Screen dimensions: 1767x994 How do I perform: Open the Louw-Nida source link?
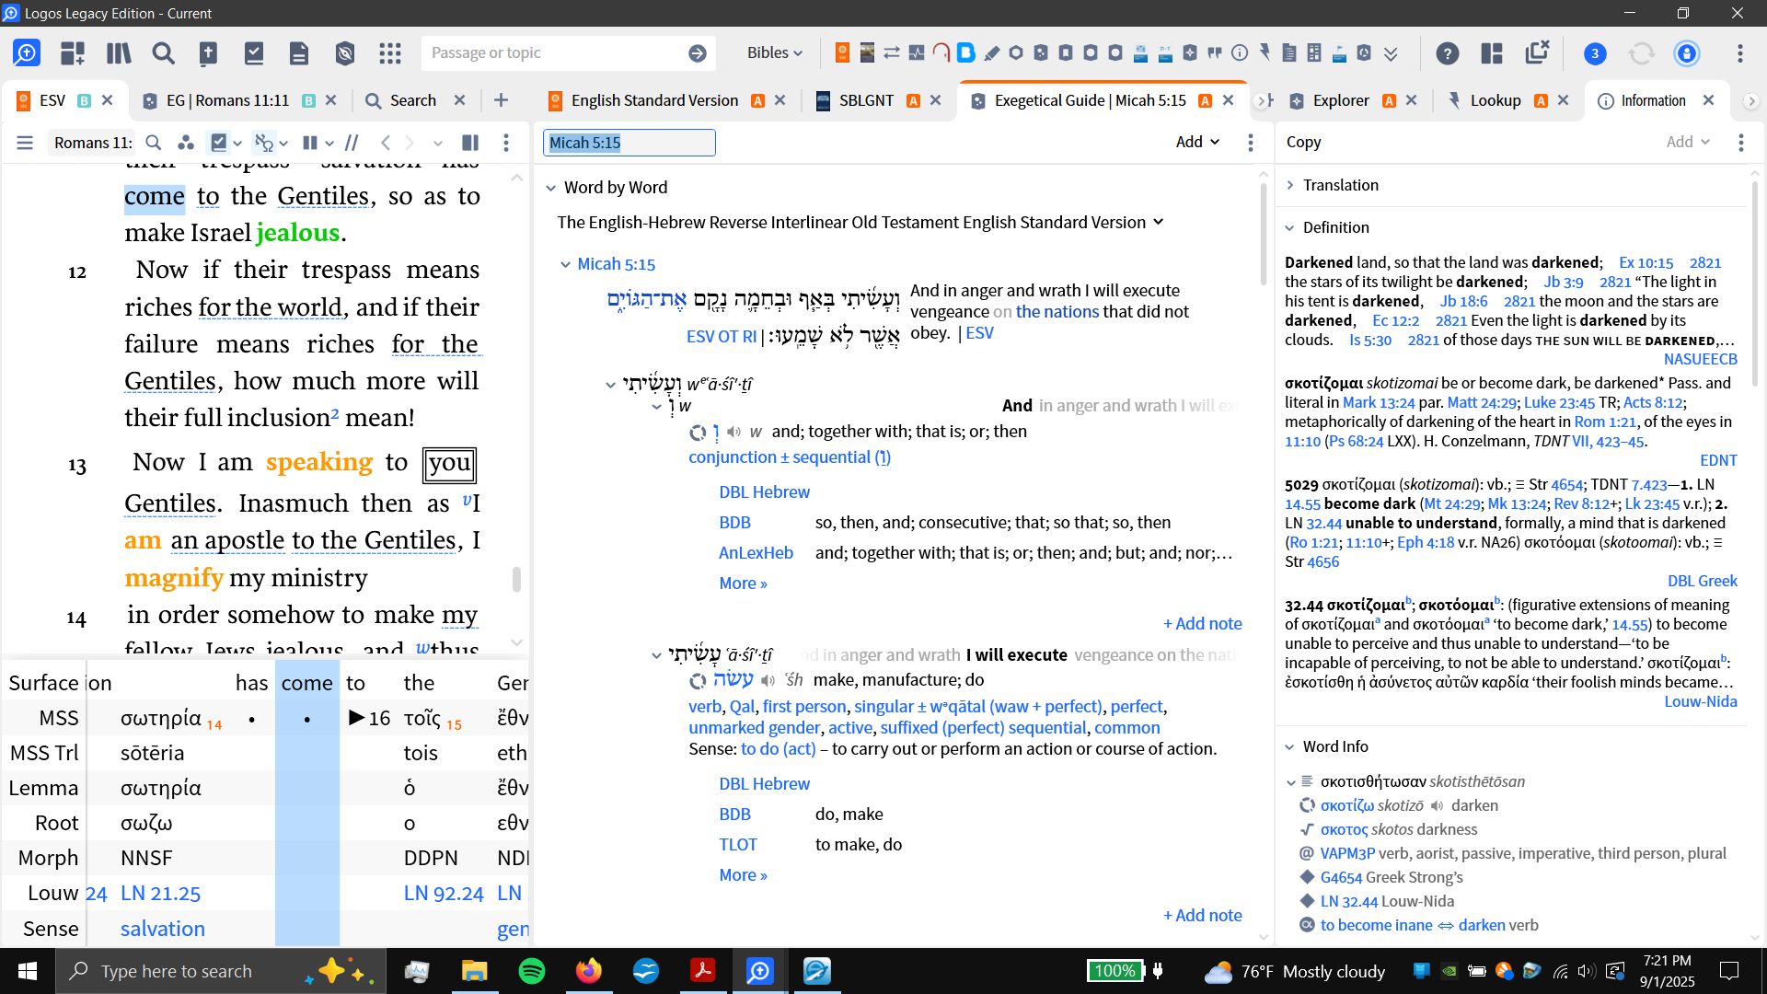coord(1701,701)
